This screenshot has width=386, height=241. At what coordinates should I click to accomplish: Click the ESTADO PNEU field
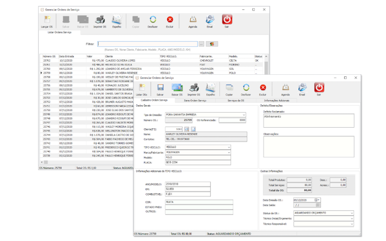click(x=199, y=207)
